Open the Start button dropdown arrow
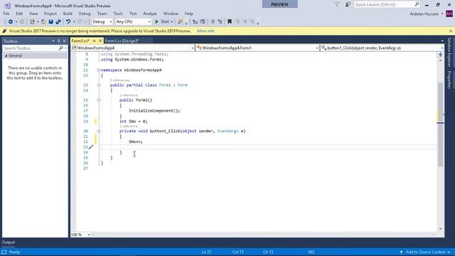Image resolution: width=455 pixels, height=256 pixels. click(x=172, y=22)
